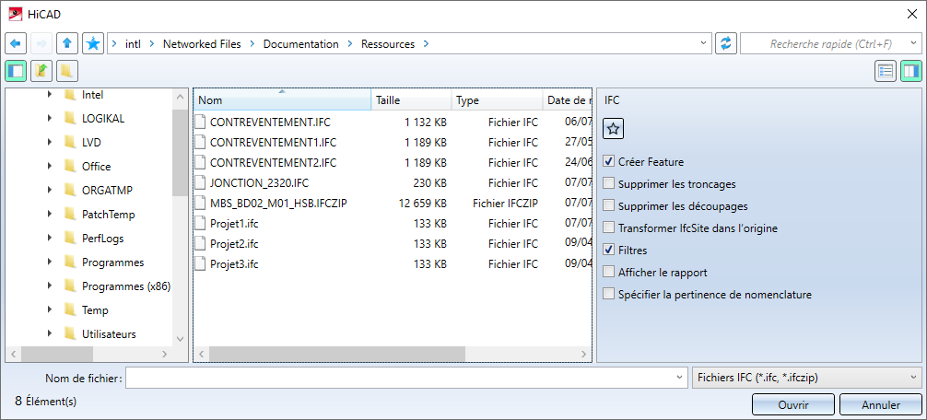Sort files by Type column header
927x420 pixels.
pos(496,100)
